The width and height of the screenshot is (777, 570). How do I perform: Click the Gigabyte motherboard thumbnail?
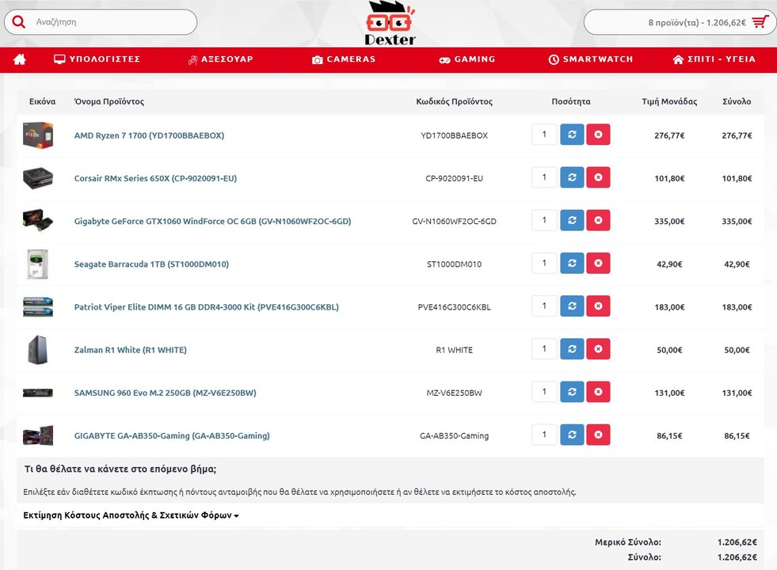tap(38, 435)
